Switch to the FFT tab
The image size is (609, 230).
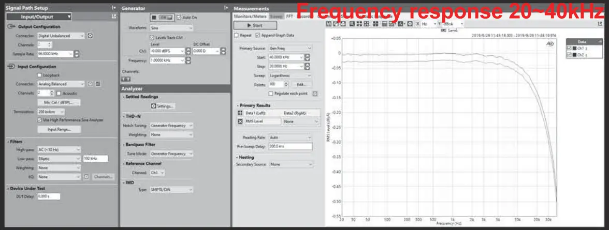tap(290, 17)
